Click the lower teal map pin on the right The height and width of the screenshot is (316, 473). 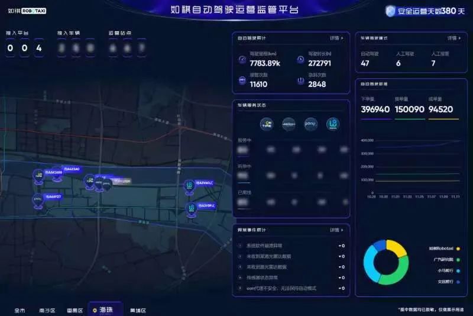pos(191,209)
